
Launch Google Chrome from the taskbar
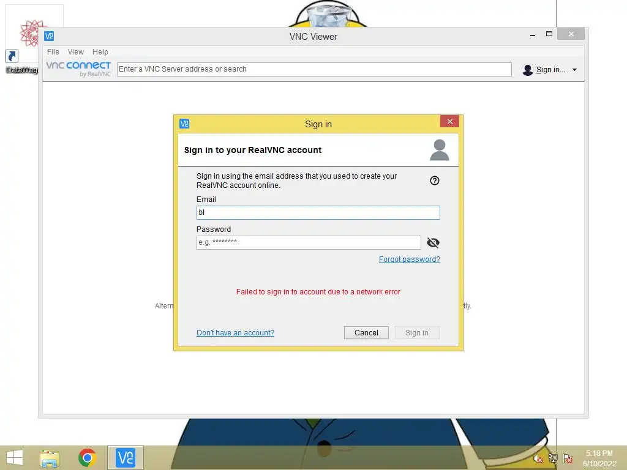pyautogui.click(x=87, y=458)
